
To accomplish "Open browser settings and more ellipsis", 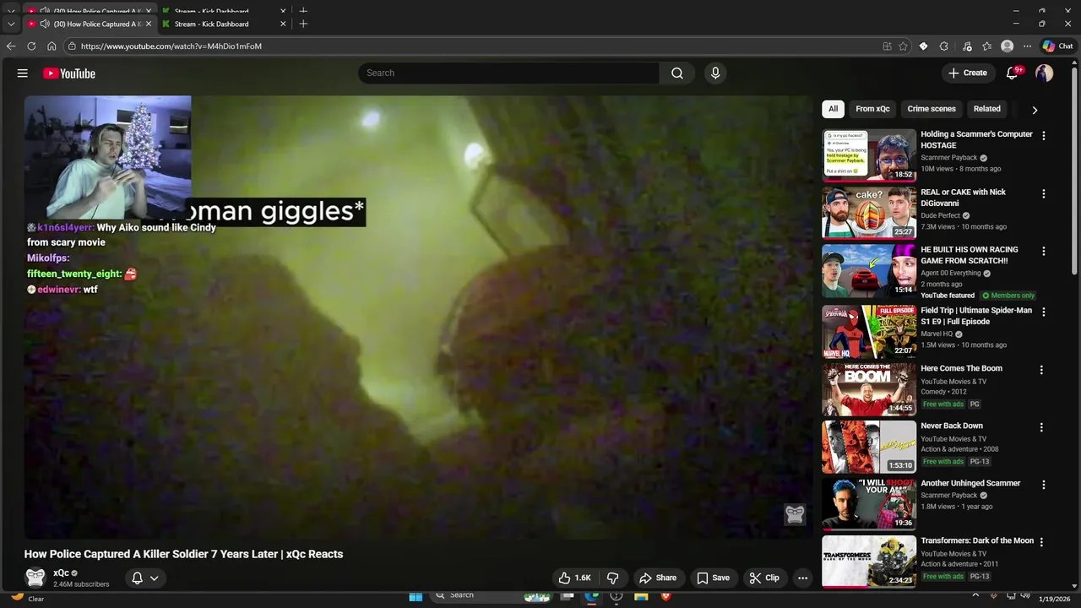I will [x=1027, y=46].
